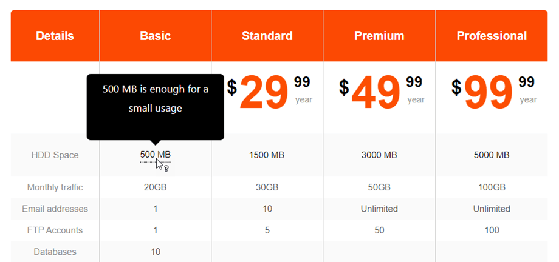Click the Premium plan column header
The height and width of the screenshot is (262, 559).
[379, 36]
